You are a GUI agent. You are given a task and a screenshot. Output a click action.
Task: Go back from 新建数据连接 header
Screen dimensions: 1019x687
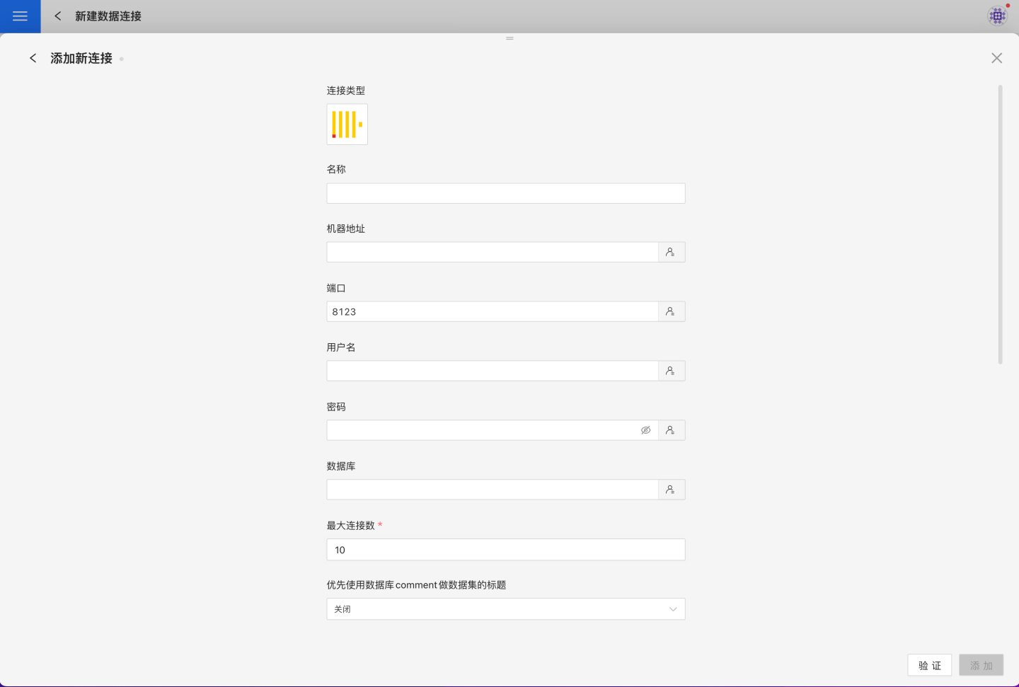(58, 16)
